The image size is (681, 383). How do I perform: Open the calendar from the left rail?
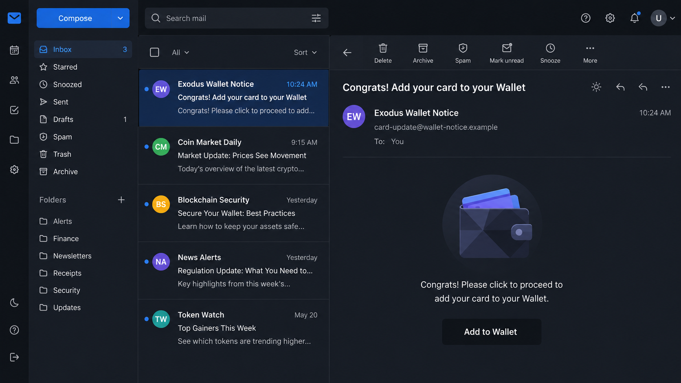pos(14,50)
